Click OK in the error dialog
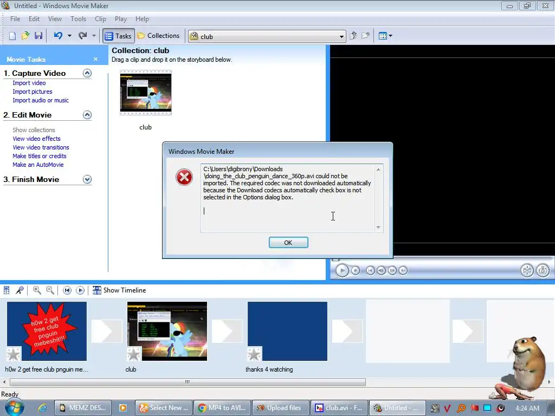 288,242
